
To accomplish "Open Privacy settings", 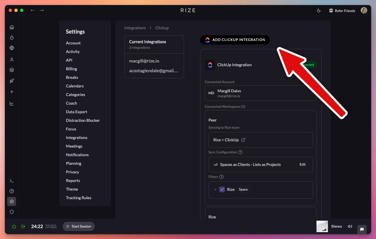I will 72,172.
